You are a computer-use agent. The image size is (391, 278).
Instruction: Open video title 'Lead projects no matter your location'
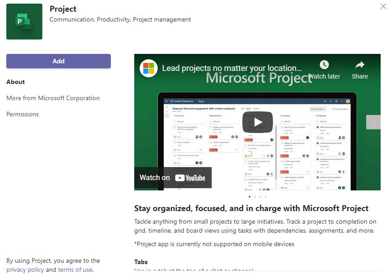(232, 68)
